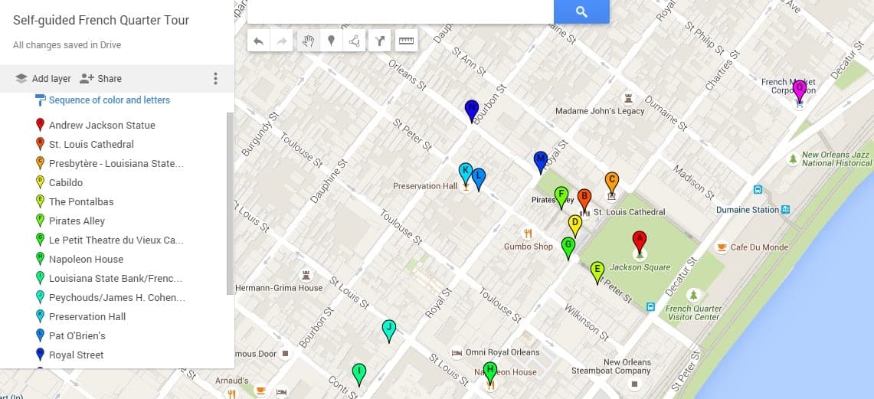Click the green H marker at Napoleon House
This screenshot has width=874, height=399.
pyautogui.click(x=489, y=374)
